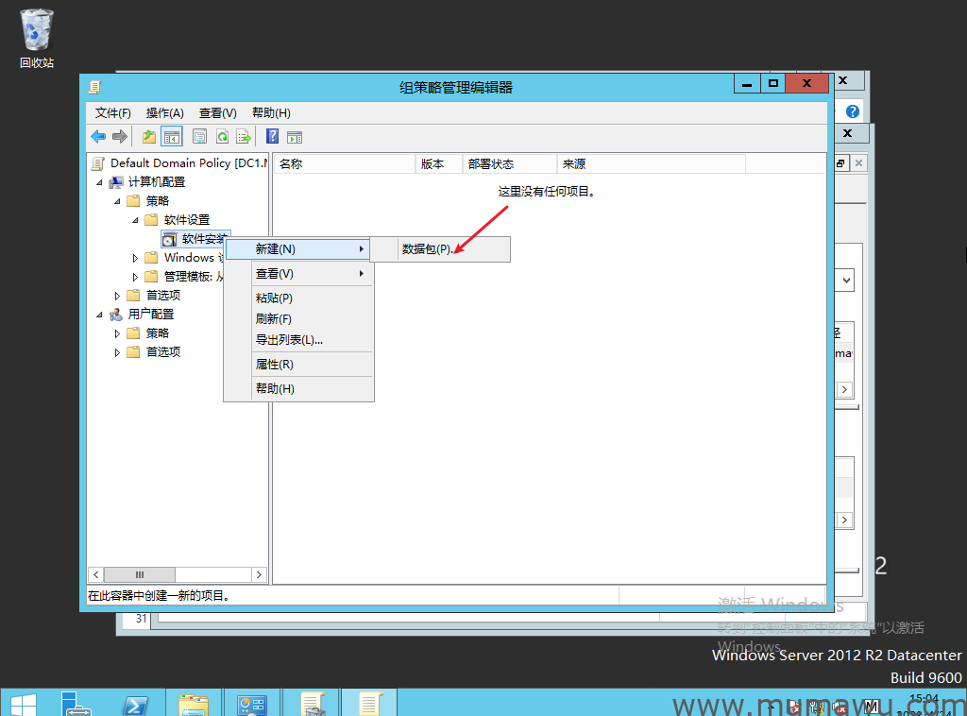Click the Export list toolbar icon
Viewport: 967px width, 716px height.
(x=244, y=137)
